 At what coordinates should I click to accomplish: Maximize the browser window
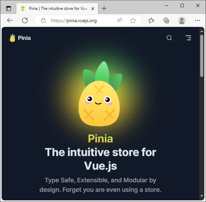tap(182, 5)
